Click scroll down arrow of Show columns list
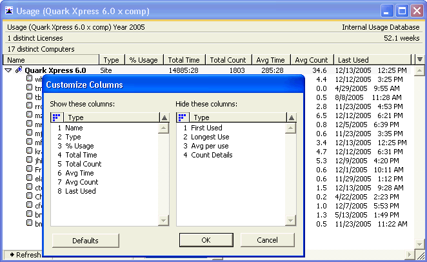 coord(163,220)
